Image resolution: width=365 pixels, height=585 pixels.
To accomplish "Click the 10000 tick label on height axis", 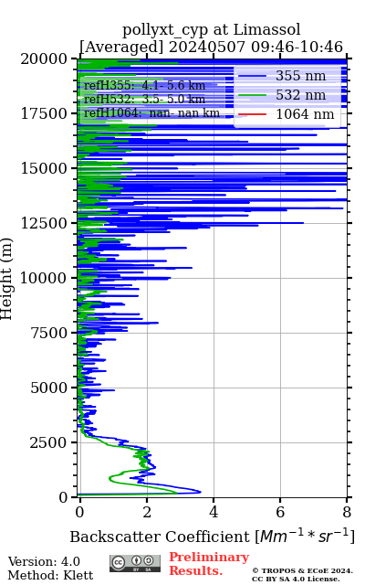I will coord(44,278).
